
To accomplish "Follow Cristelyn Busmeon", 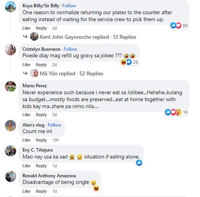I will 70,49.
